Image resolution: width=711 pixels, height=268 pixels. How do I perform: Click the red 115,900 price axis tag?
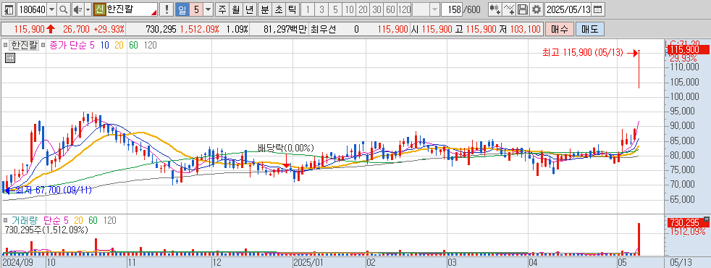tap(688, 49)
